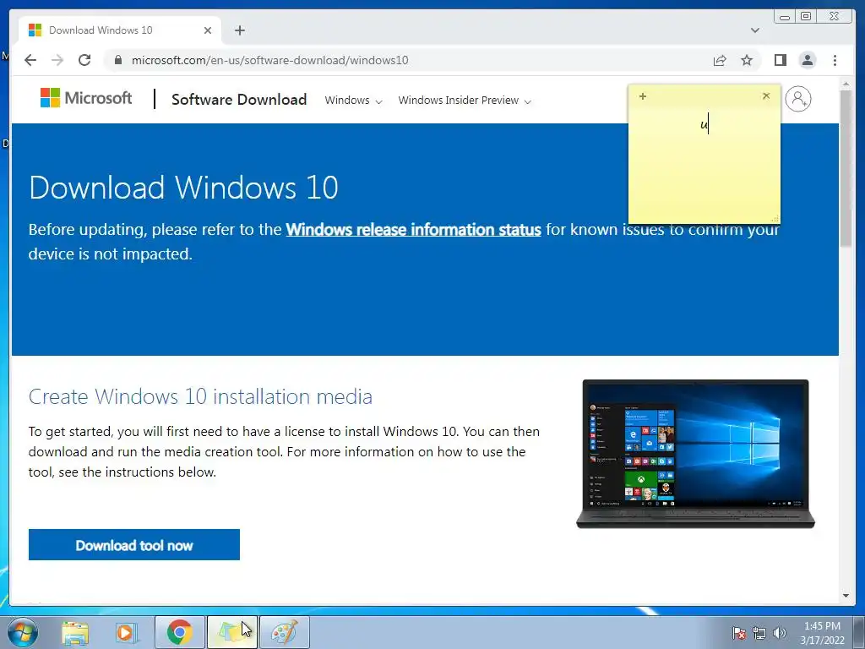
Task: Share this page using the share icon
Action: 720,60
